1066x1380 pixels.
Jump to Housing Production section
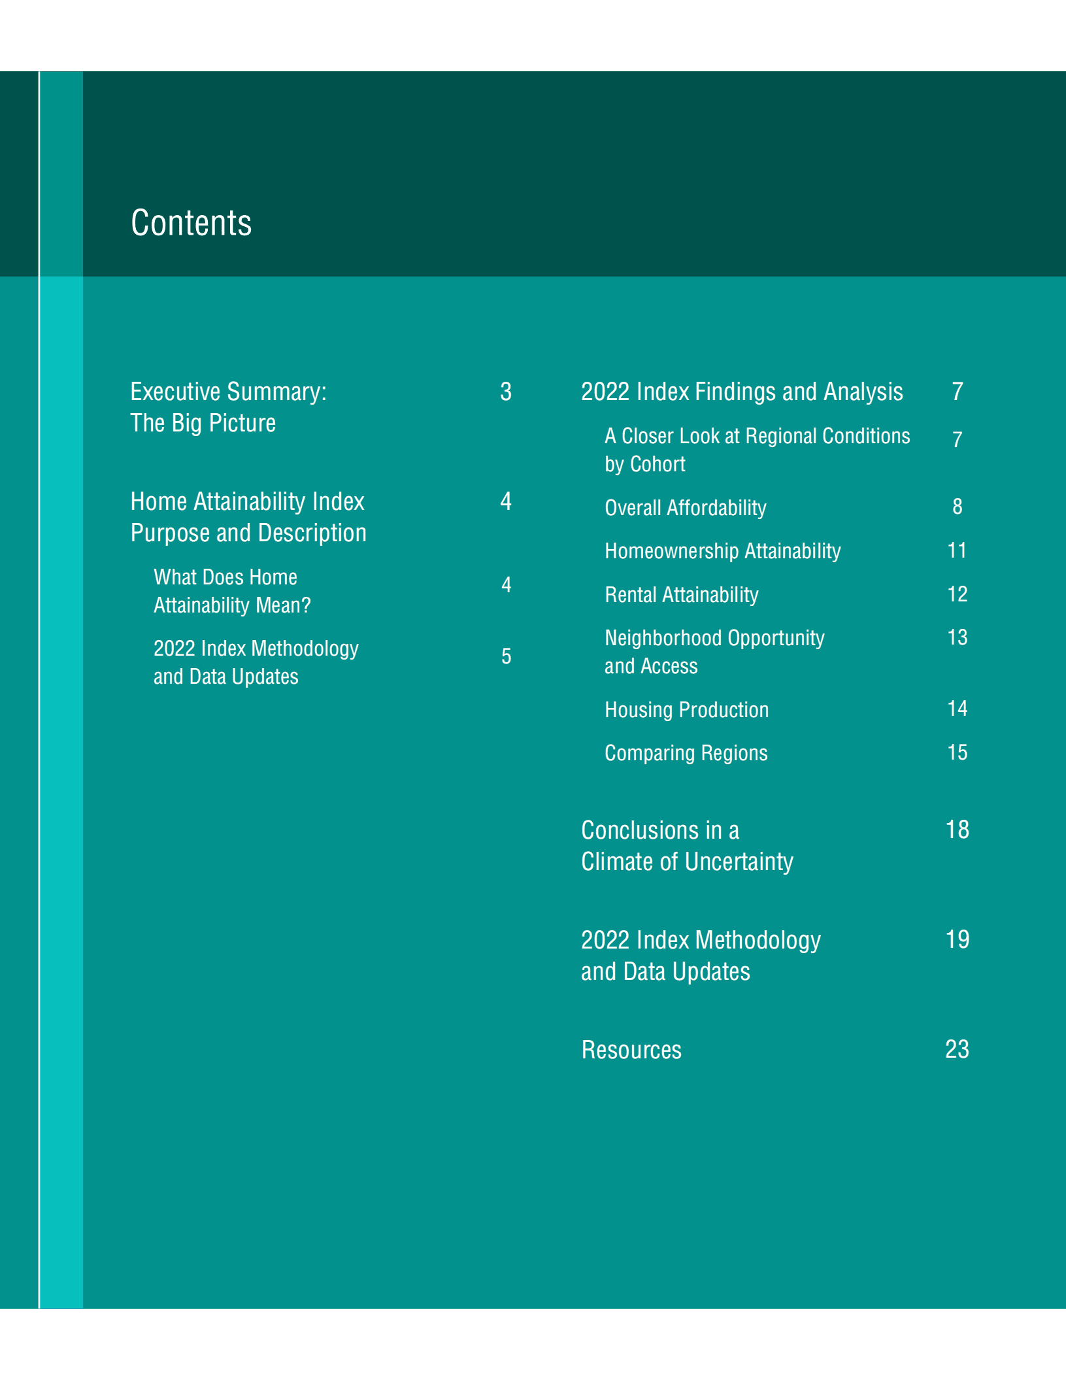tap(686, 710)
